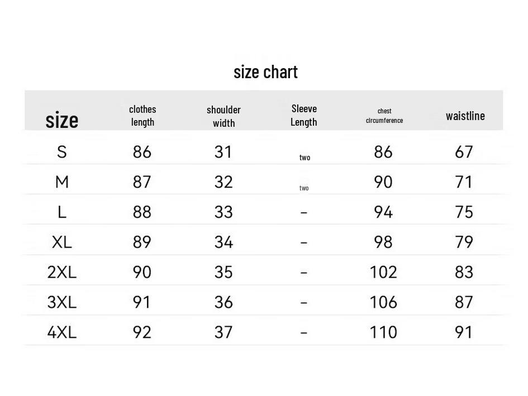
Task: Click the waistline value 67
Action: tap(464, 152)
